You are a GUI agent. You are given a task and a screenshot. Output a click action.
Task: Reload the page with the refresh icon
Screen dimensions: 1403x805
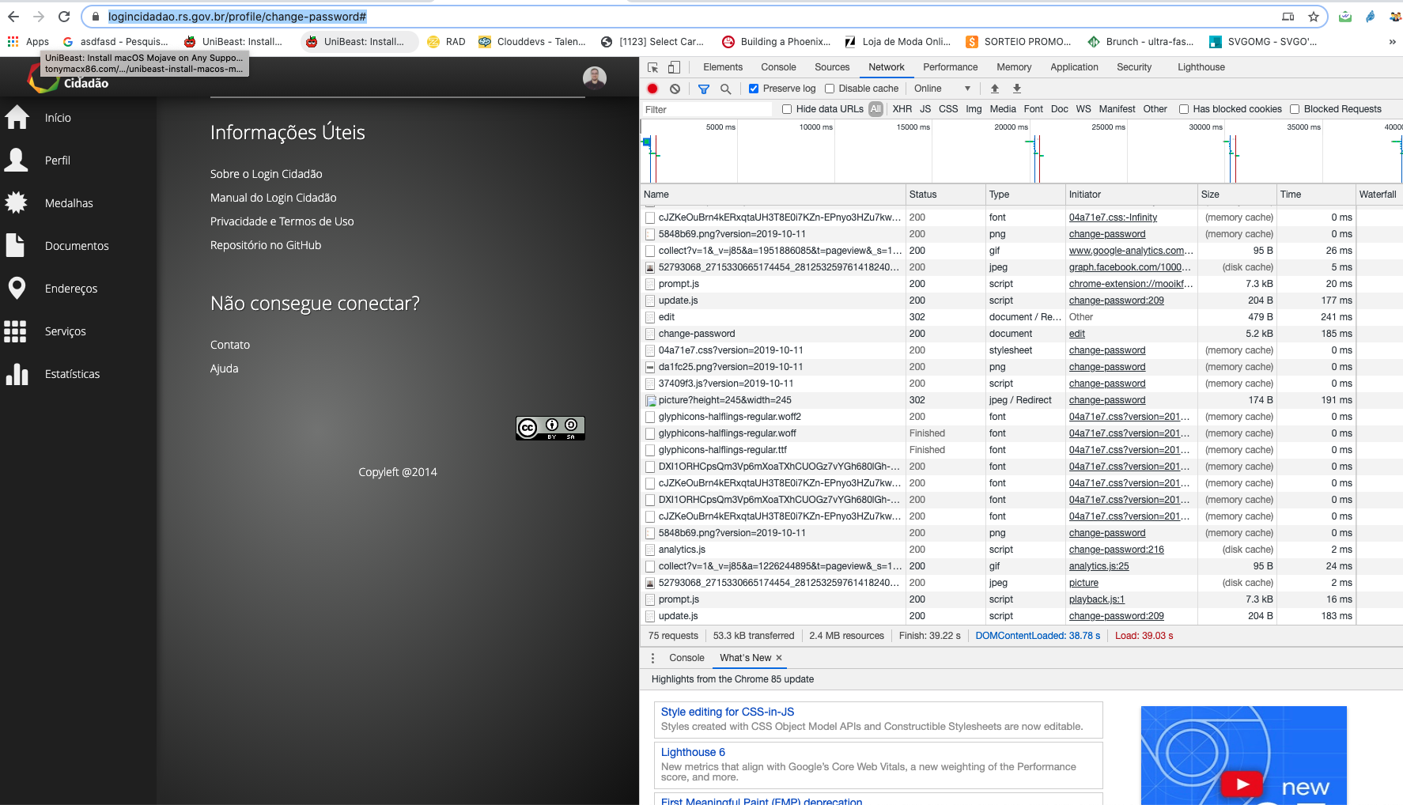tap(64, 17)
